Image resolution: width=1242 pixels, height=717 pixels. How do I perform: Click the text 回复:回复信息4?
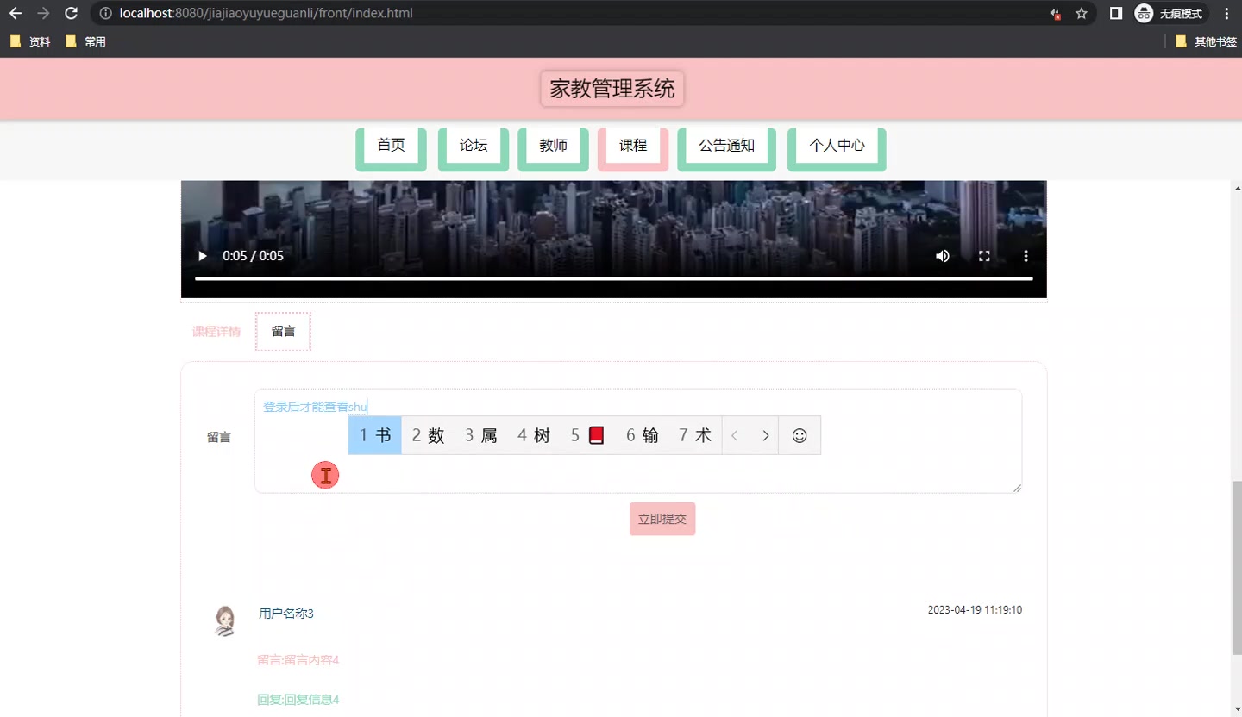tap(298, 700)
